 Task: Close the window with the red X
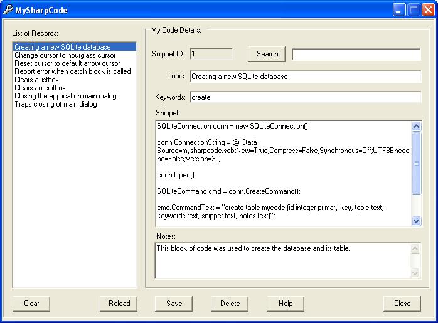click(428, 10)
